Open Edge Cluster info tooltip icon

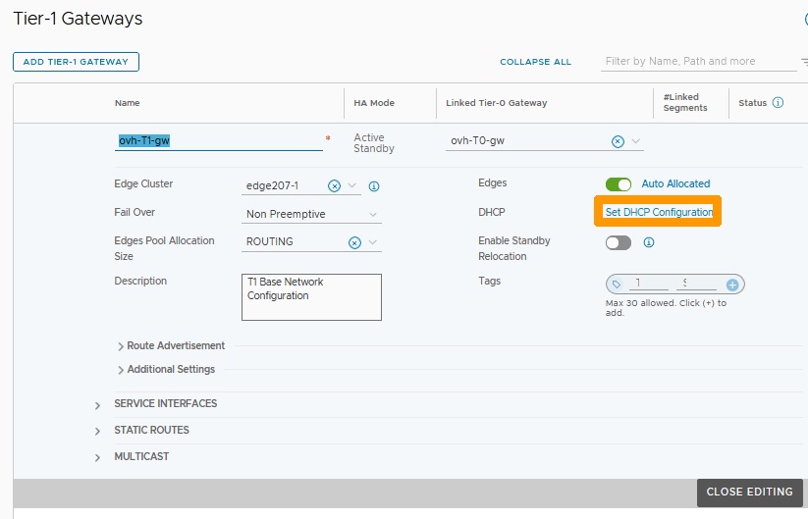(x=374, y=186)
